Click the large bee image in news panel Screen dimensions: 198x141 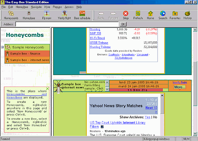[x=58, y=87]
